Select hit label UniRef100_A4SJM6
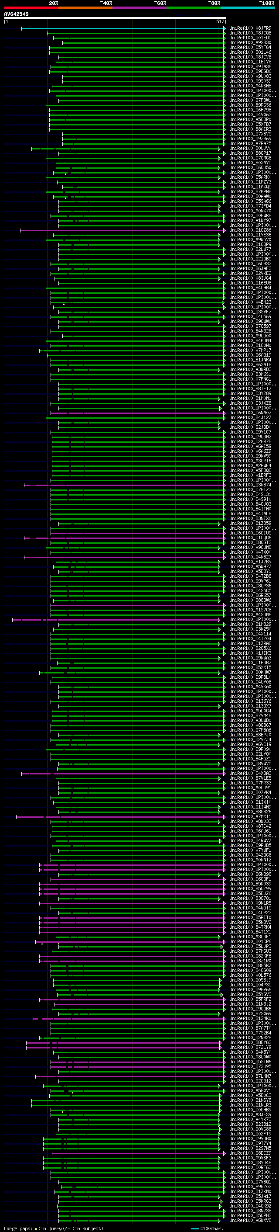 [250, 615]
